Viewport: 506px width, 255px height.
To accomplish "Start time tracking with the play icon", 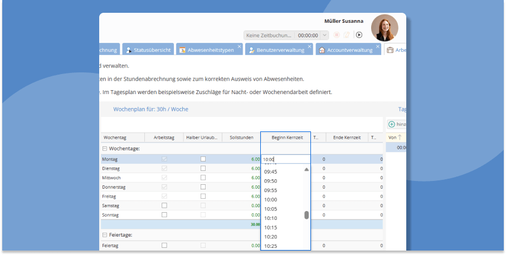I will coord(359,35).
